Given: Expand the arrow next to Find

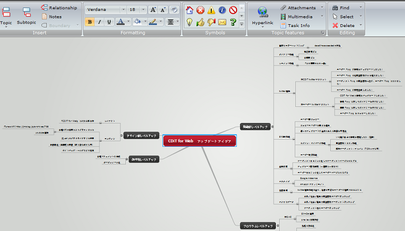Looking at the screenshot, I should (361, 8).
